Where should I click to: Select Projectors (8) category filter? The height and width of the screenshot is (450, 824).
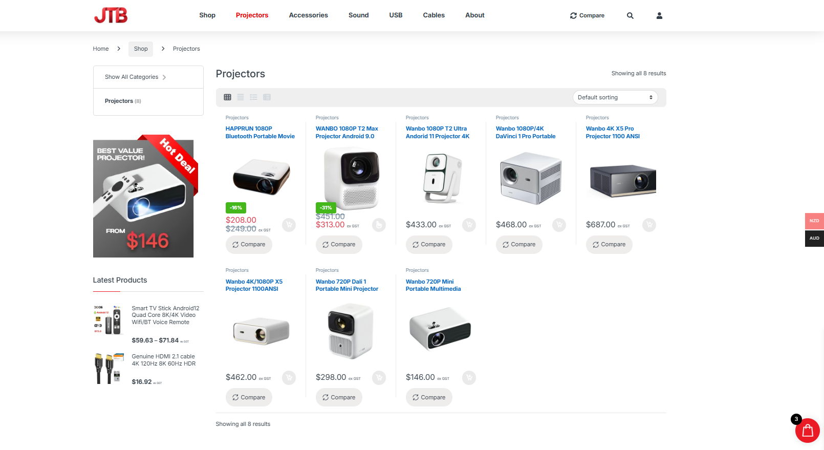[123, 101]
